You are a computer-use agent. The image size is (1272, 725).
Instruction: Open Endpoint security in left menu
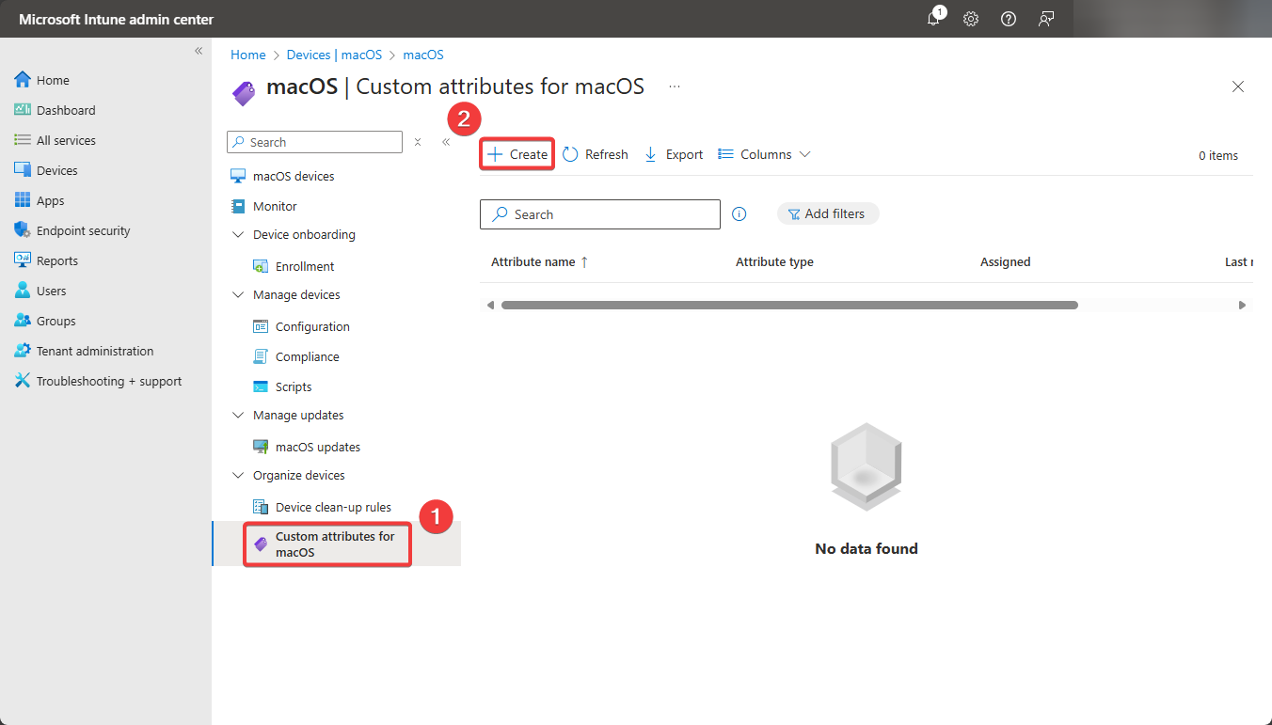83,230
